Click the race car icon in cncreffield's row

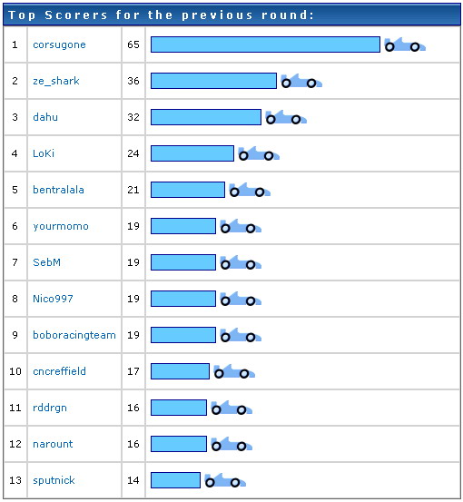coord(234,371)
